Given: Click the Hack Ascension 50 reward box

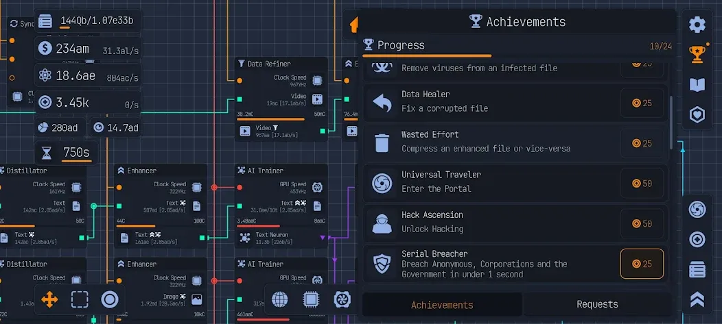Looking at the screenshot, I should [642, 224].
